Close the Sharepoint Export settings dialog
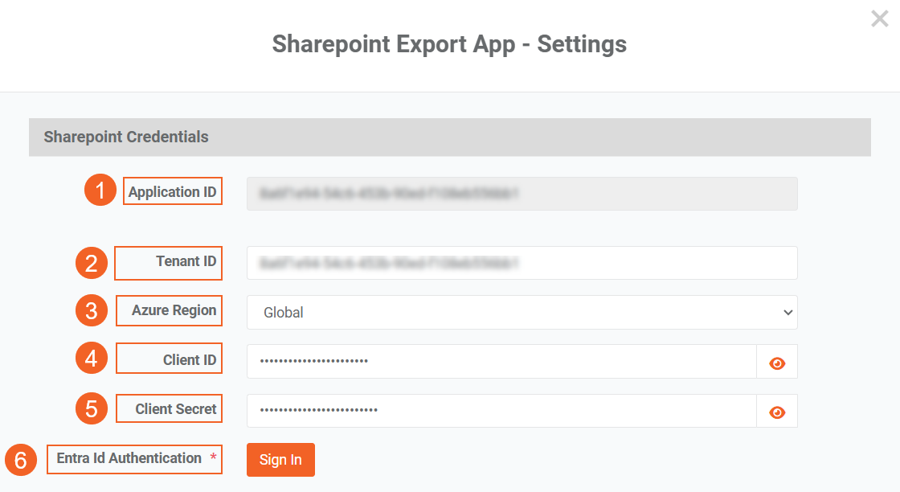The width and height of the screenshot is (900, 492). [879, 19]
